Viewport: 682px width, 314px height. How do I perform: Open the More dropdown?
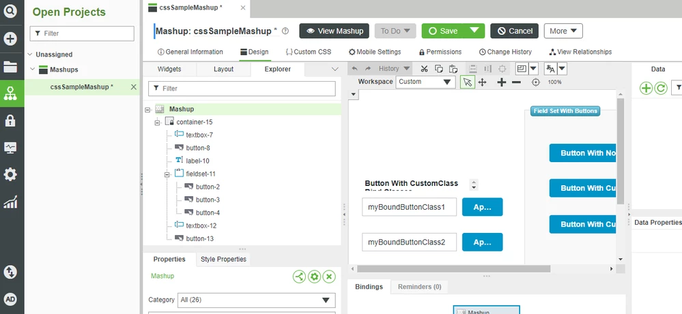[x=563, y=31]
